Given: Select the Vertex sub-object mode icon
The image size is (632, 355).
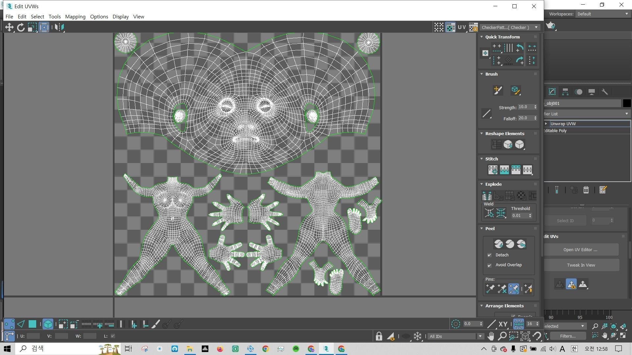Looking at the screenshot, I should point(9,324).
